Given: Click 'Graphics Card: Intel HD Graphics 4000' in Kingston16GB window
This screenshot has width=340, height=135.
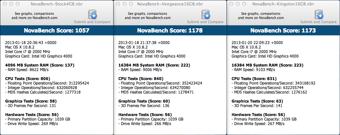Looking at the screenshot, I should [265, 56].
